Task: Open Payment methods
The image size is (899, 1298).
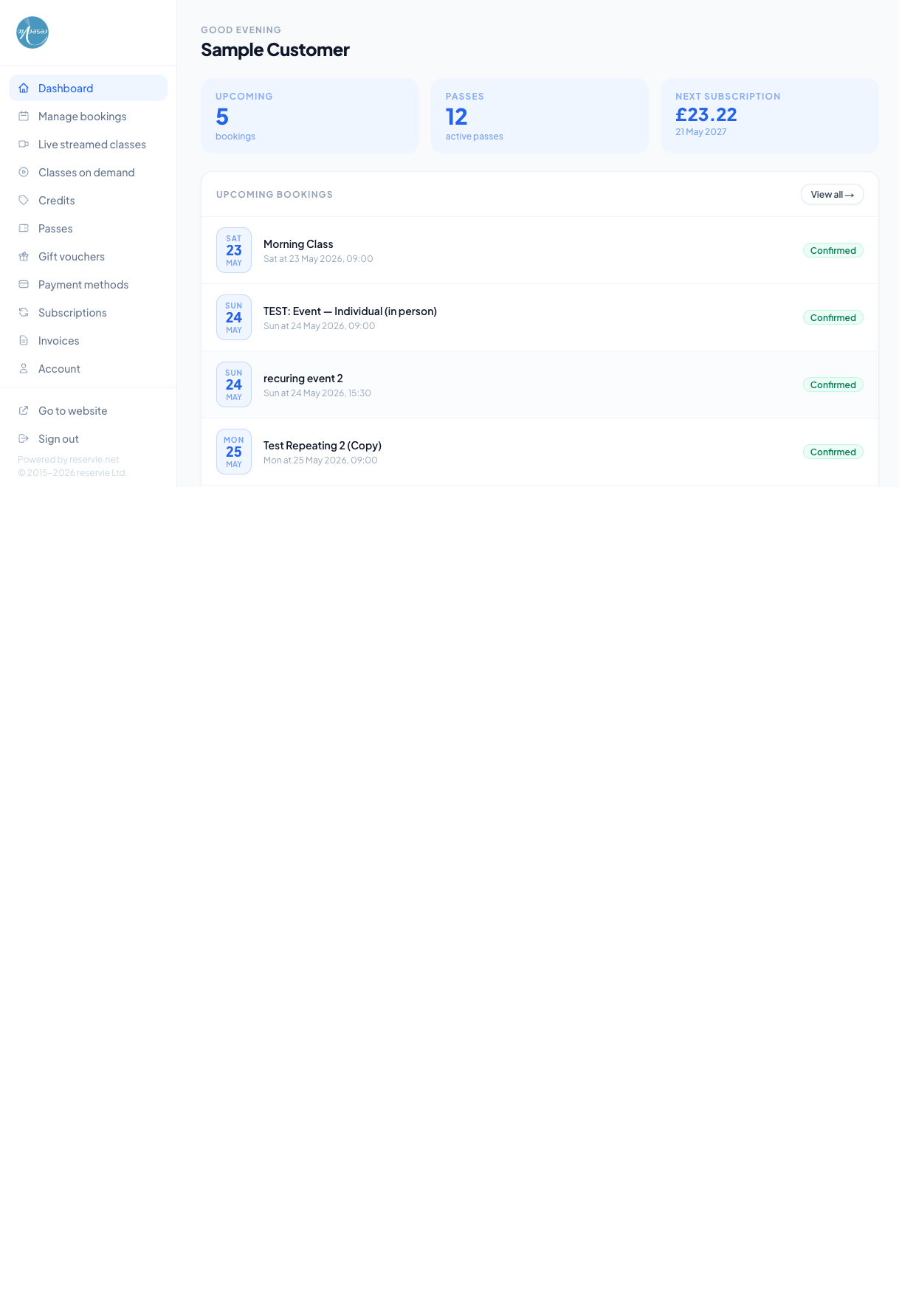Action: [88, 284]
